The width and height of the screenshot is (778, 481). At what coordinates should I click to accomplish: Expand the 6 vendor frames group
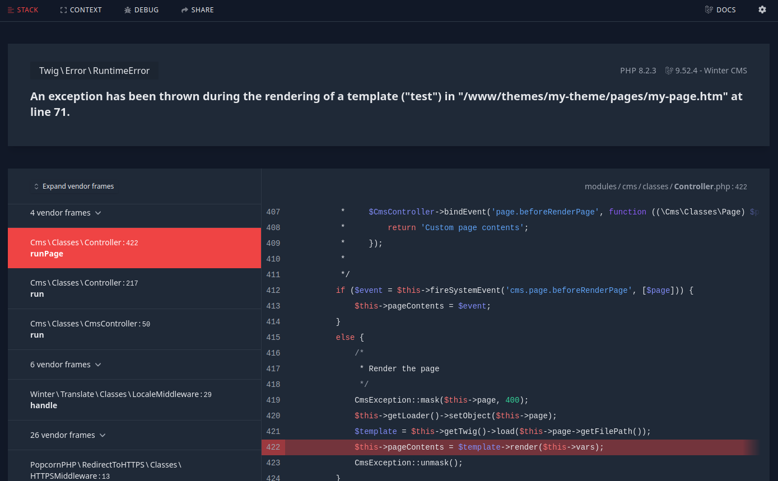tap(66, 365)
